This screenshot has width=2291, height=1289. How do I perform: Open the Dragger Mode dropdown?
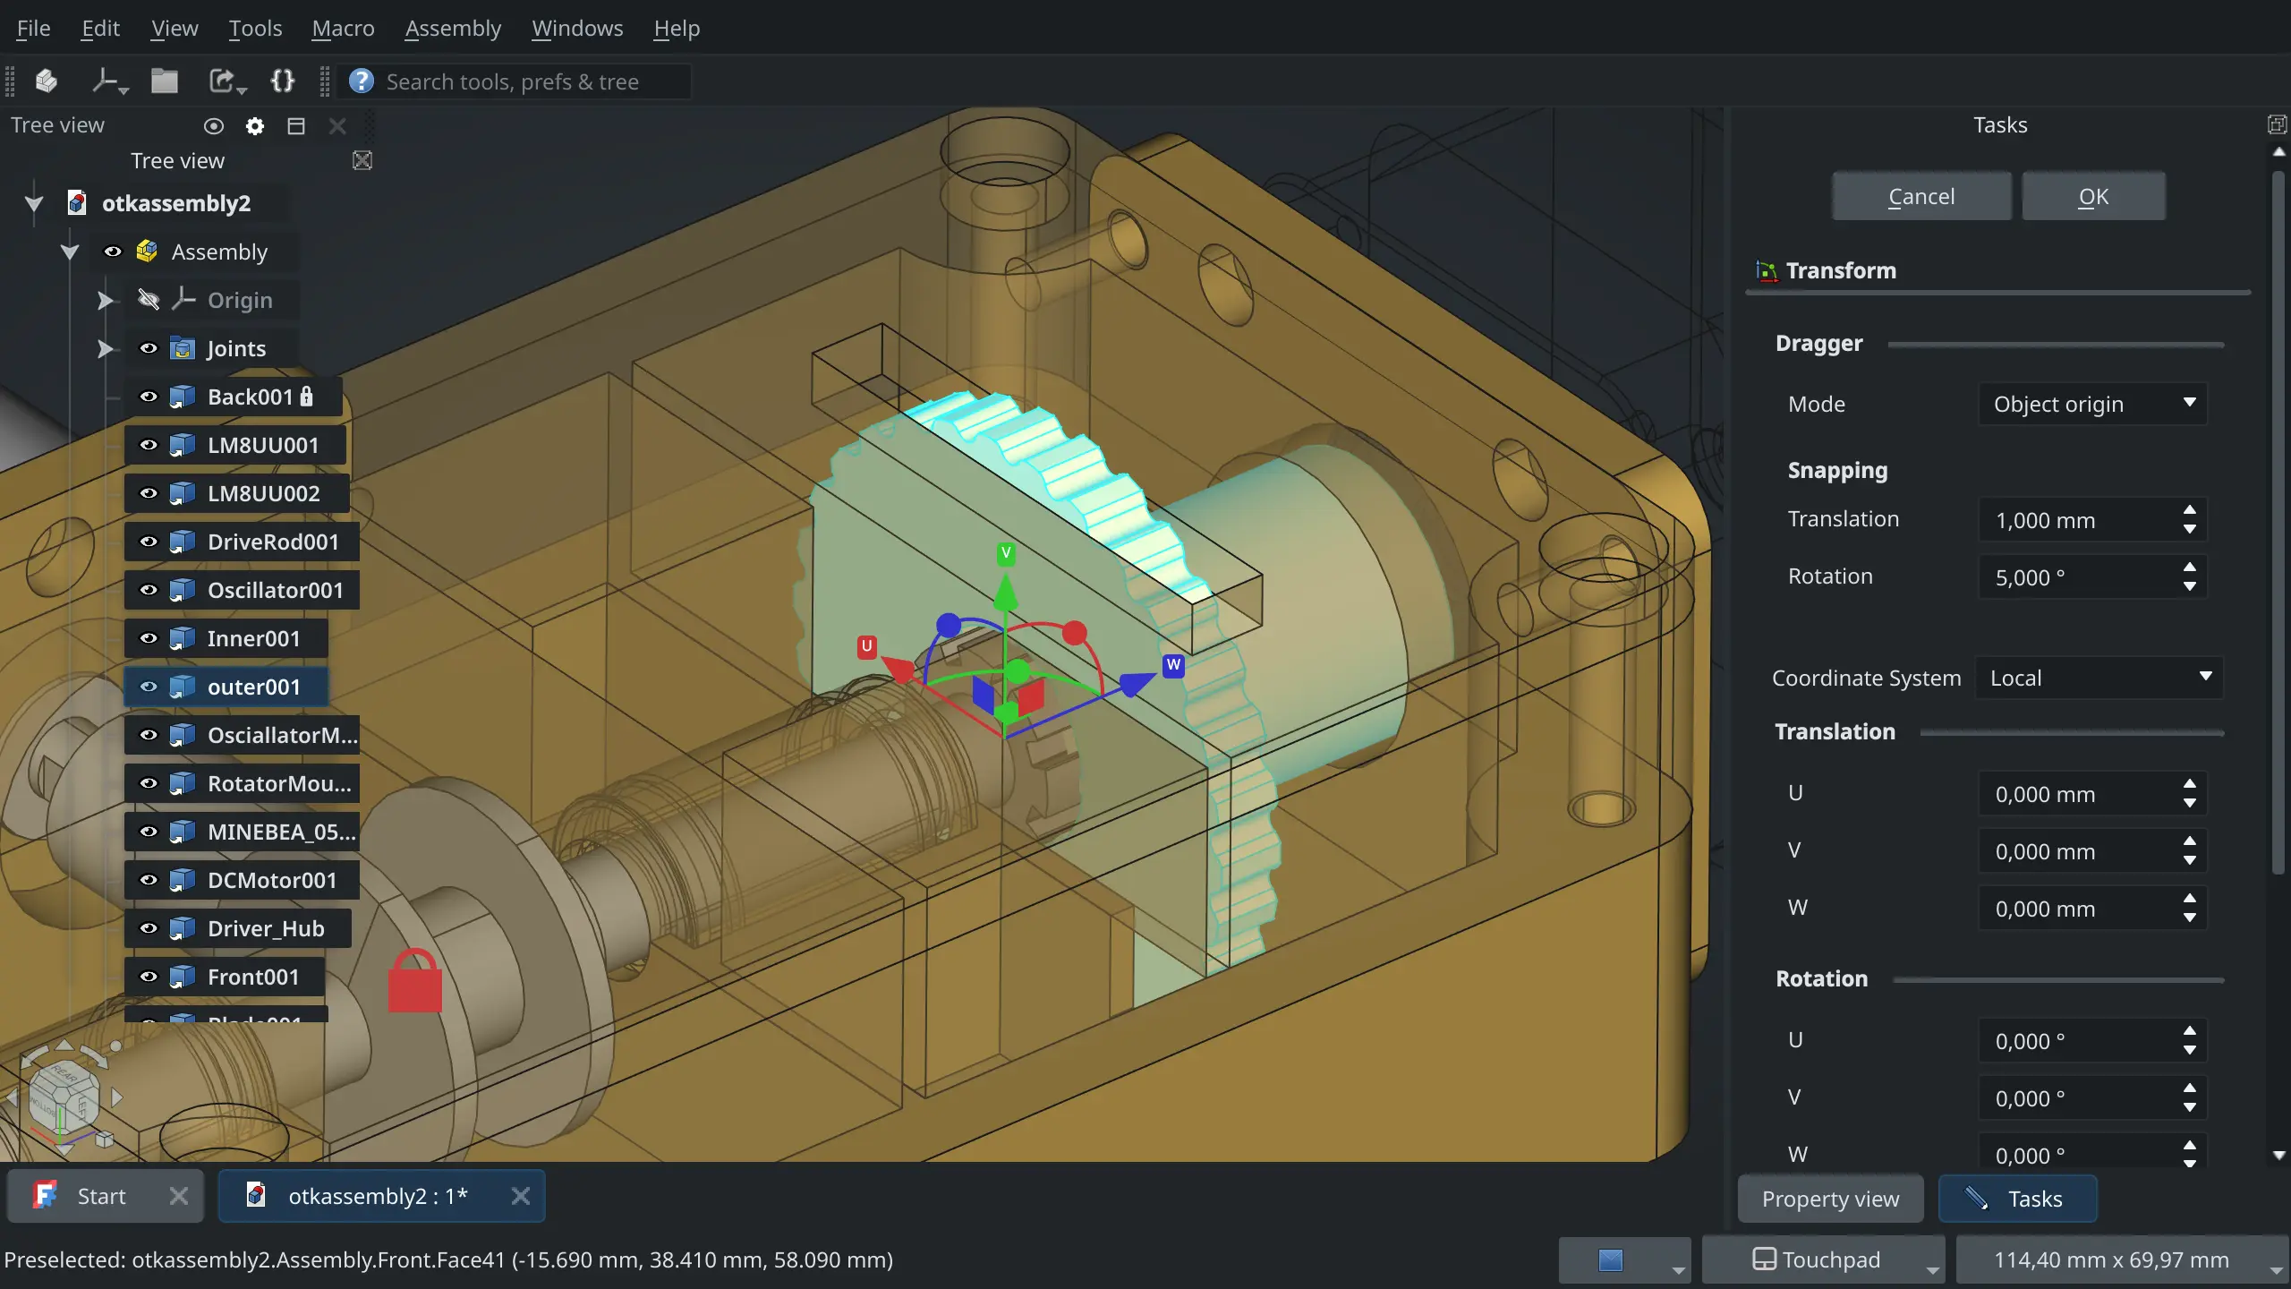[x=2092, y=404]
